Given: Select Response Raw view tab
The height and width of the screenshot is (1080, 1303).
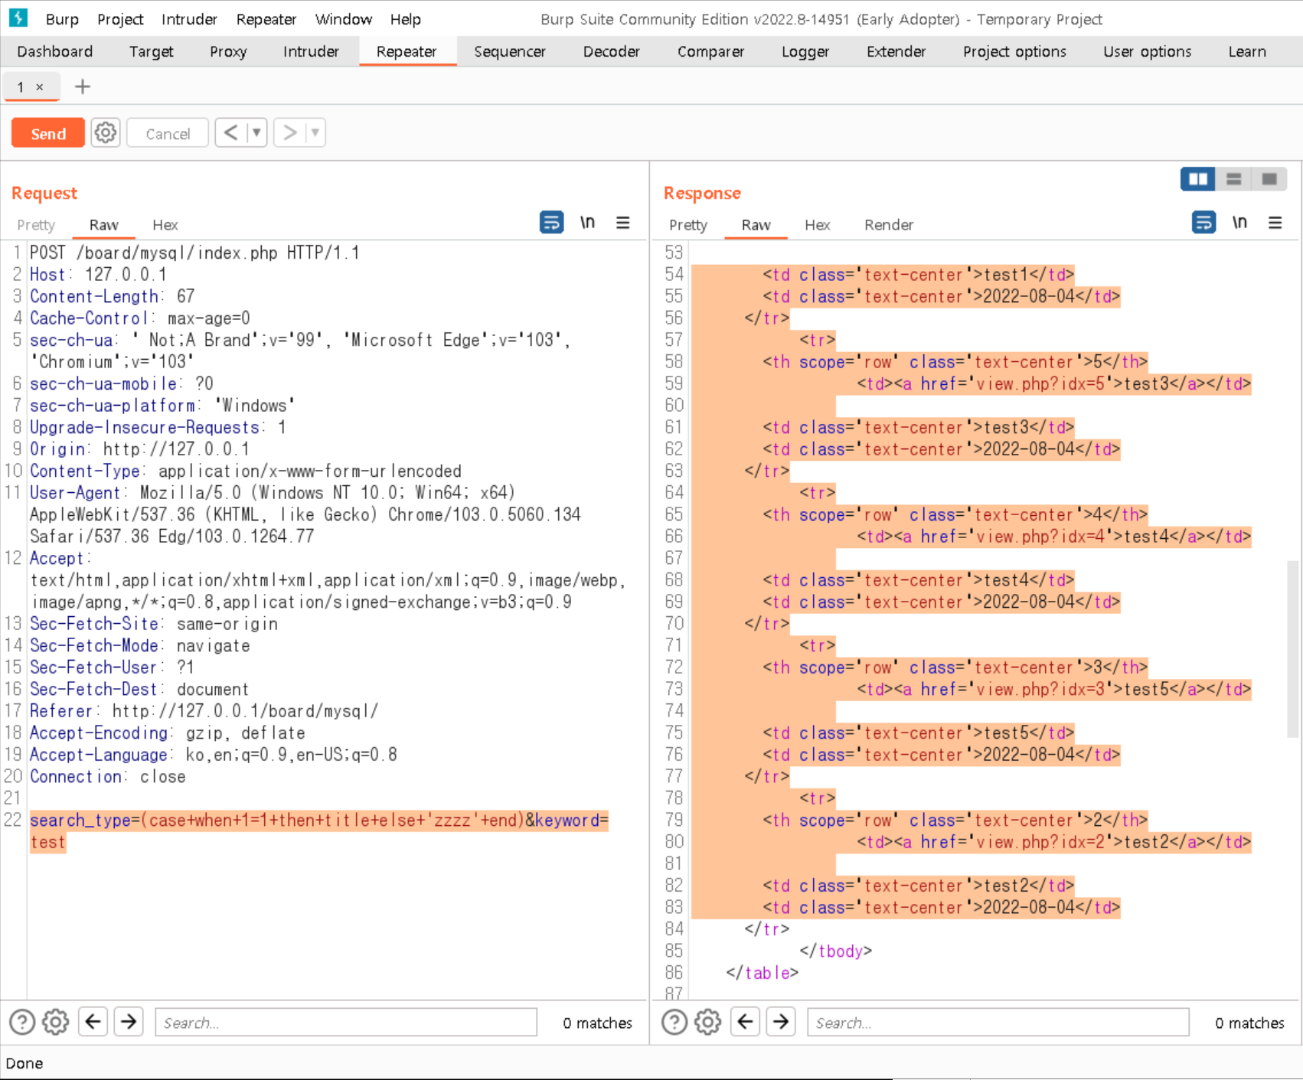Looking at the screenshot, I should (756, 224).
